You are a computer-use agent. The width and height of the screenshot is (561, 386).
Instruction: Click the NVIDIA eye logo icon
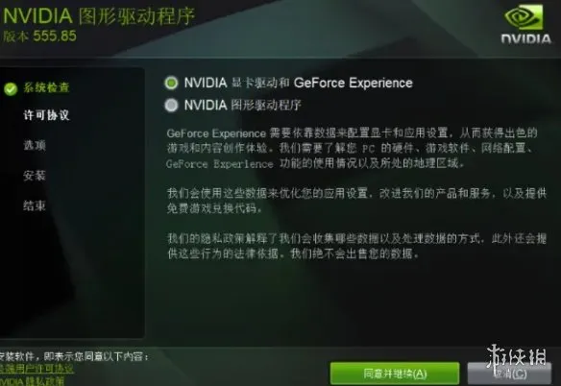point(524,17)
